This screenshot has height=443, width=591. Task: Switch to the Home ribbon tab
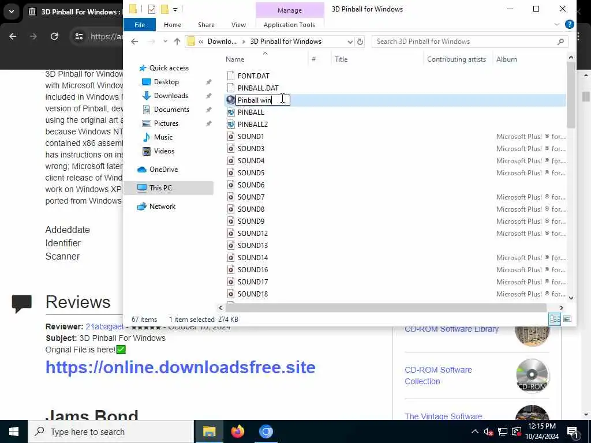[172, 25]
